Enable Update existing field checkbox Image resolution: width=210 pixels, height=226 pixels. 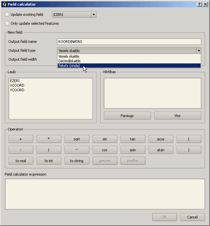(7, 14)
